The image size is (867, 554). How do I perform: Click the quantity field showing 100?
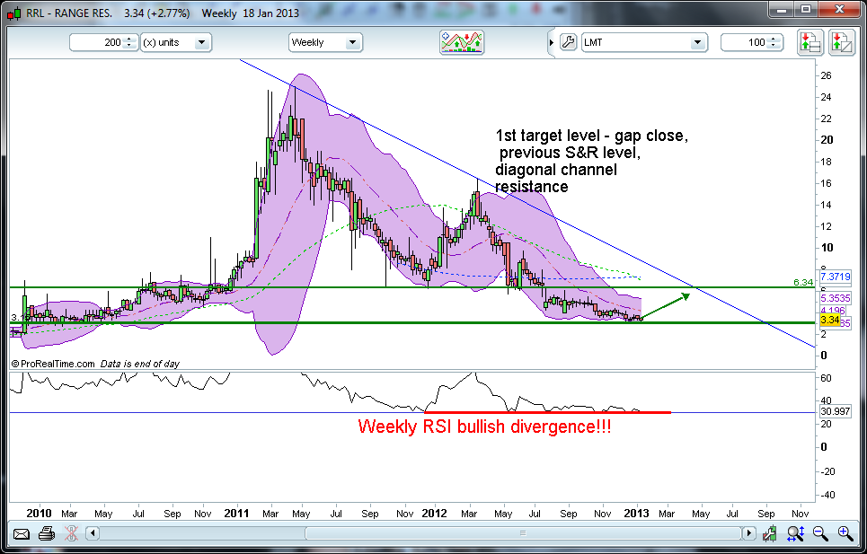[x=748, y=42]
